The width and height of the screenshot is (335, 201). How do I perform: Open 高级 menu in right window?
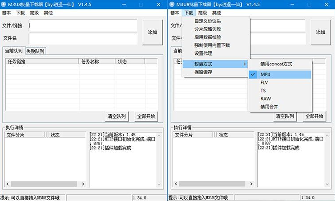click(x=202, y=13)
